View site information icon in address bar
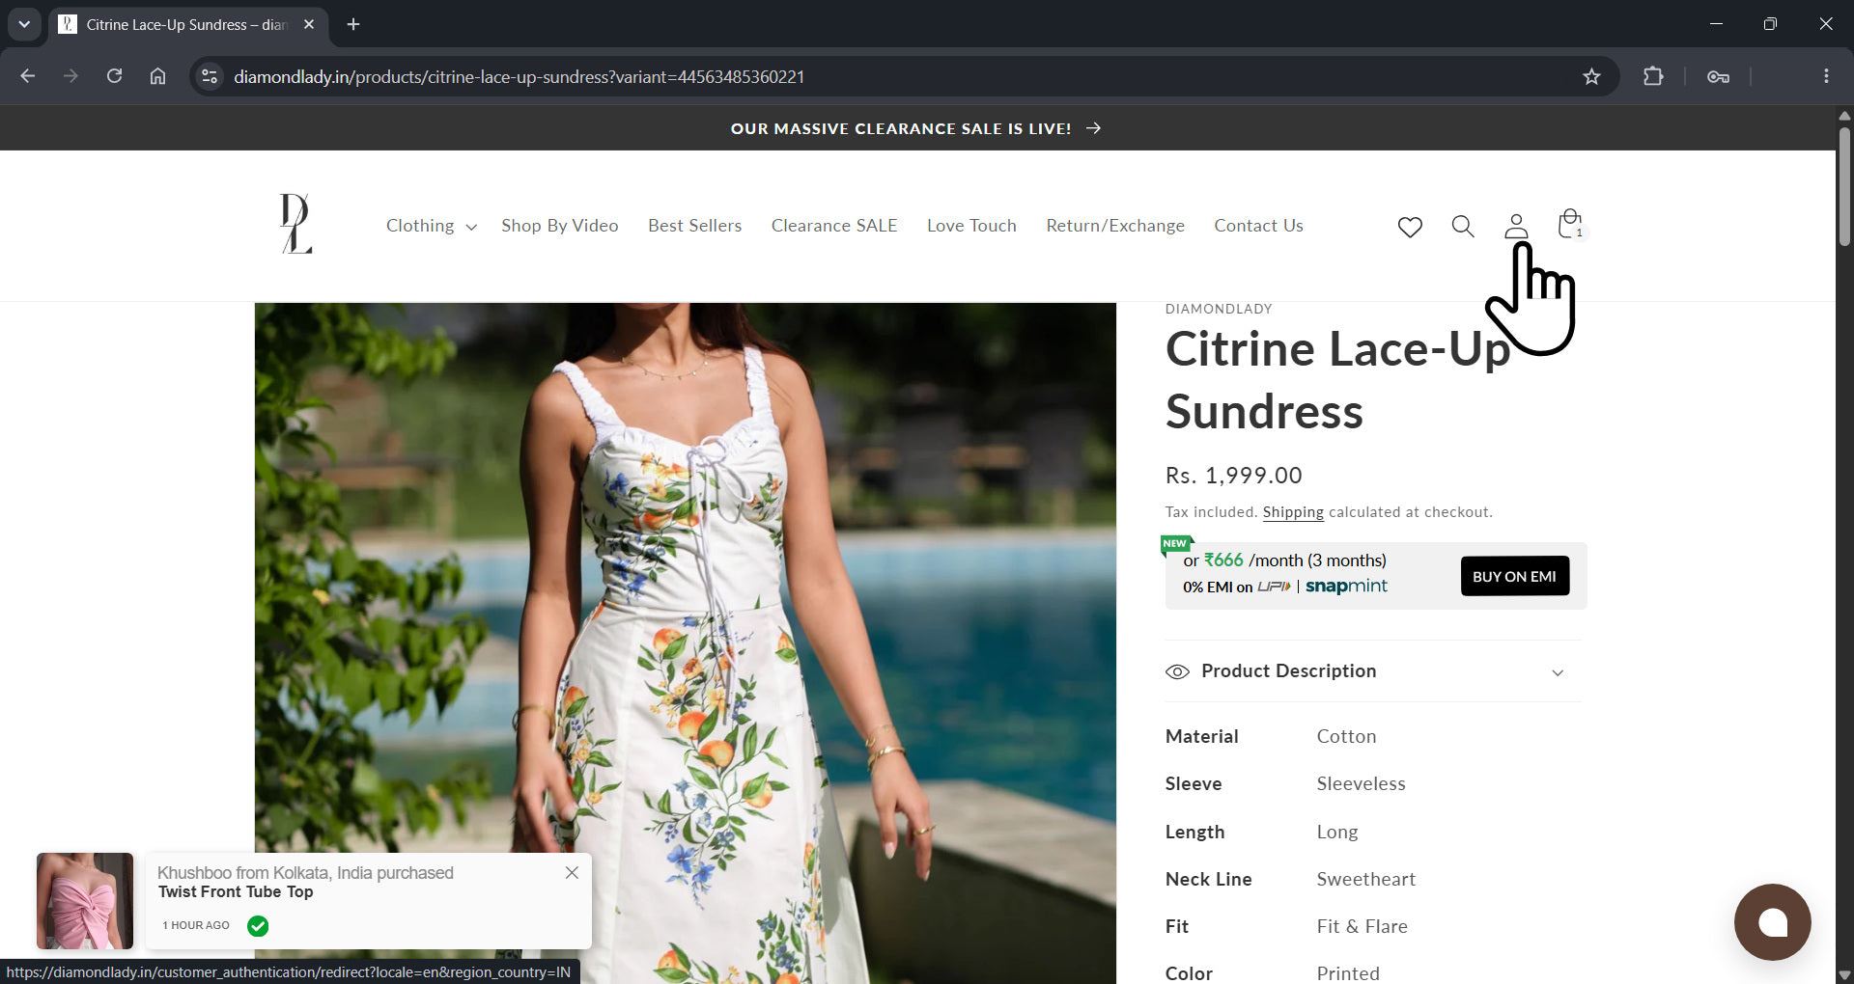This screenshot has width=1854, height=984. click(210, 76)
